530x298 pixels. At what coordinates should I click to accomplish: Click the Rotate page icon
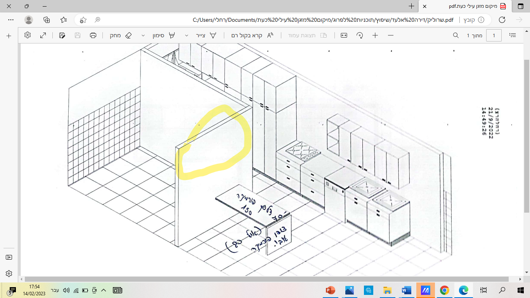point(360,35)
